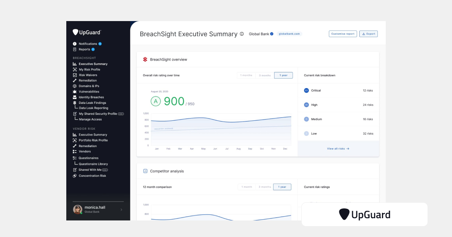Click the globalbank.com domain tag
452x237 pixels.
[289, 34]
